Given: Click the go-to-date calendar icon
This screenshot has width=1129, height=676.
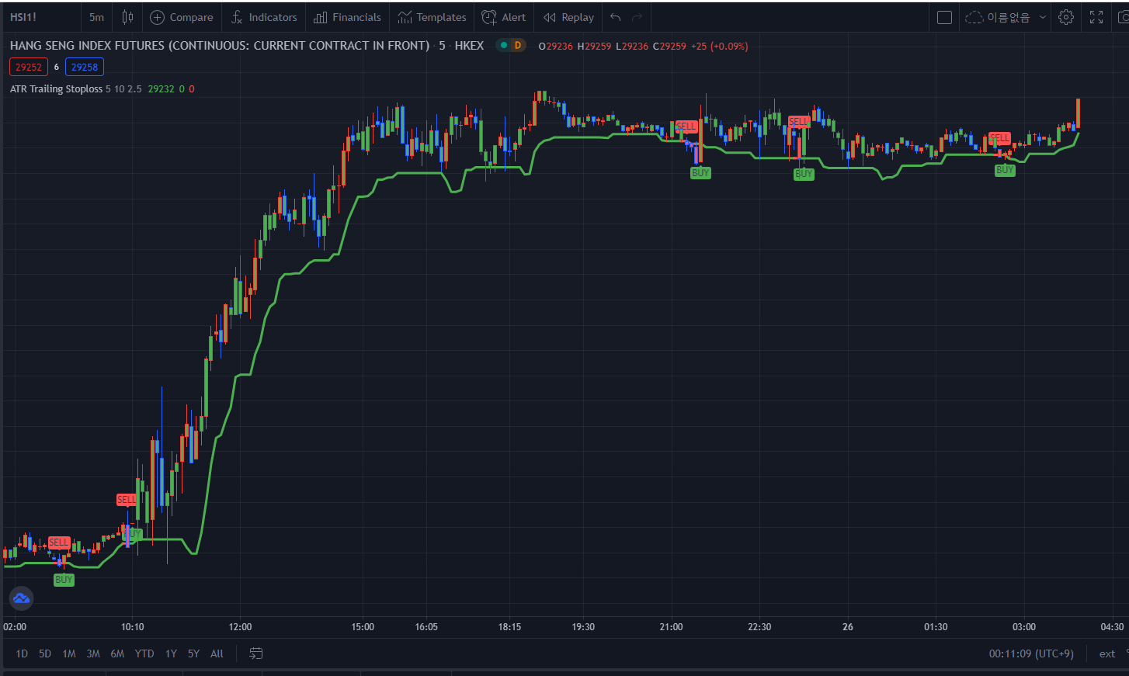Looking at the screenshot, I should coord(255,653).
